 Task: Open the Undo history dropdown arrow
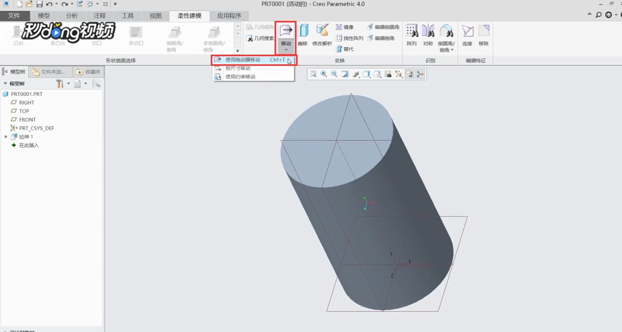coord(56,4)
